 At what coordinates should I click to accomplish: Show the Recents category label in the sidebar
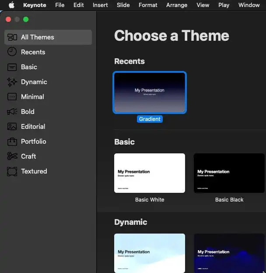click(33, 52)
